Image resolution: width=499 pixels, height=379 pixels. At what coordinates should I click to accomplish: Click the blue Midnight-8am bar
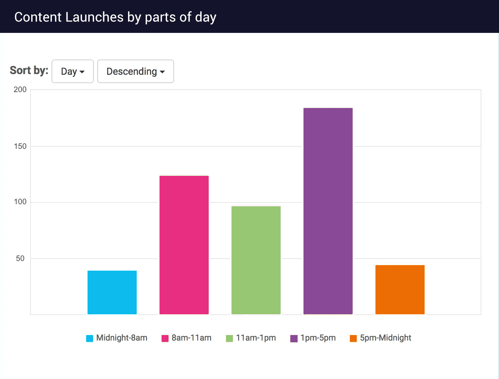(112, 292)
